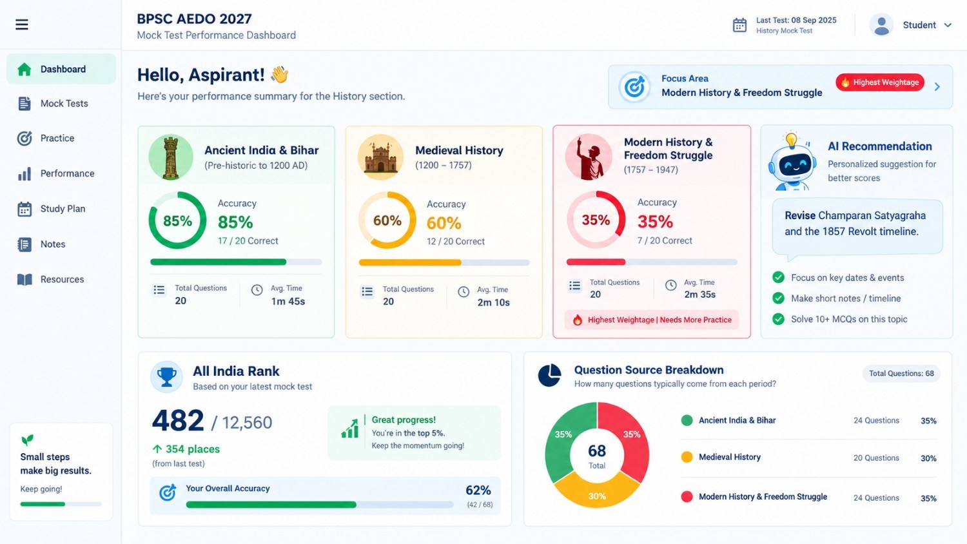
Task: Click Highest Weightage Needs More Practice banner
Action: click(x=652, y=320)
